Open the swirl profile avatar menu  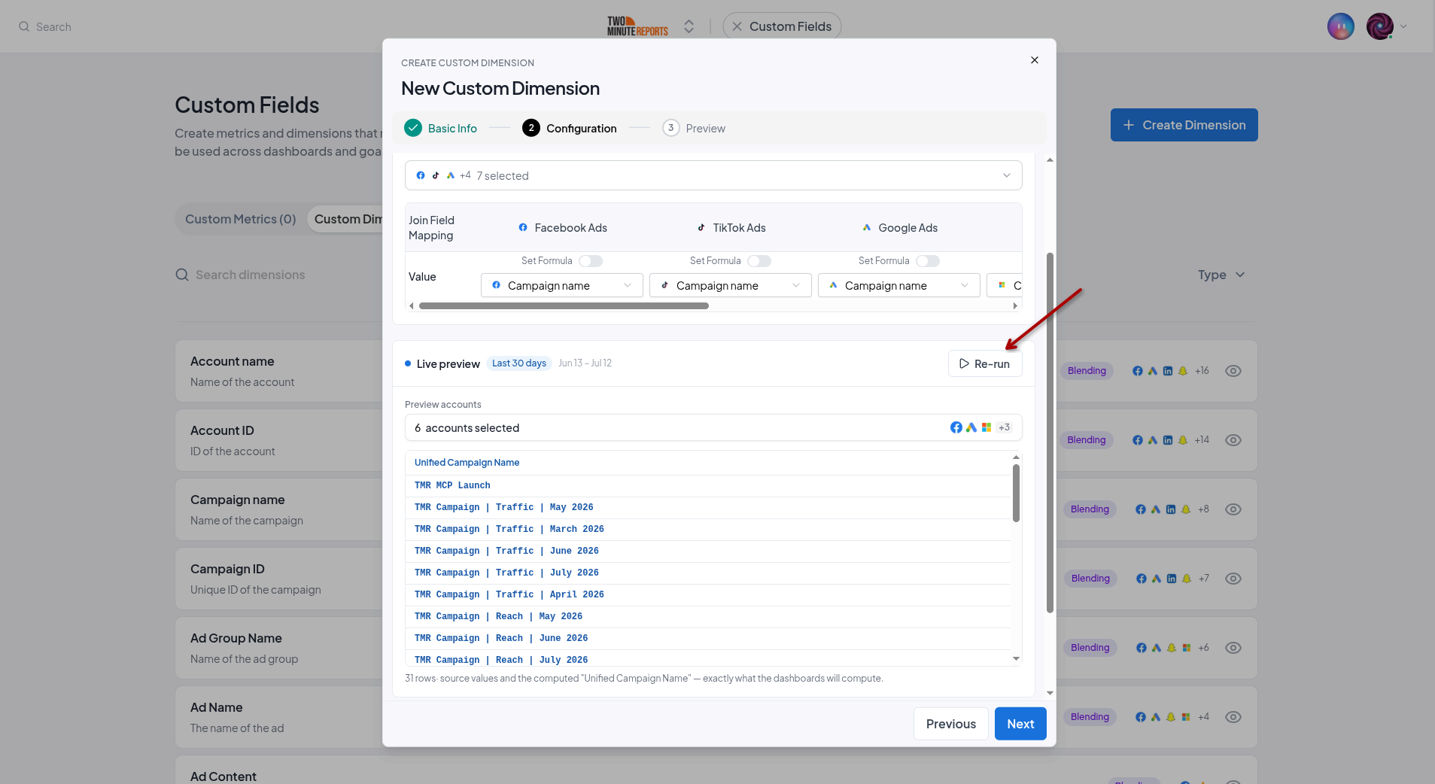point(1379,26)
